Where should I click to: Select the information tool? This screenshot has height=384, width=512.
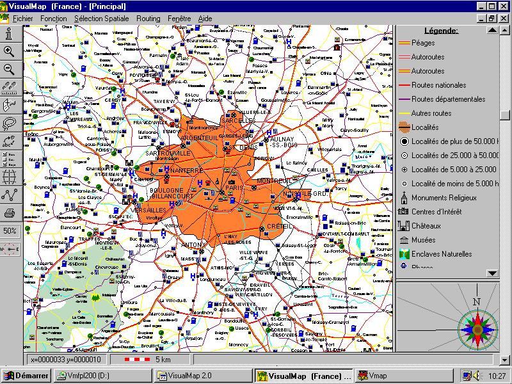(10, 34)
